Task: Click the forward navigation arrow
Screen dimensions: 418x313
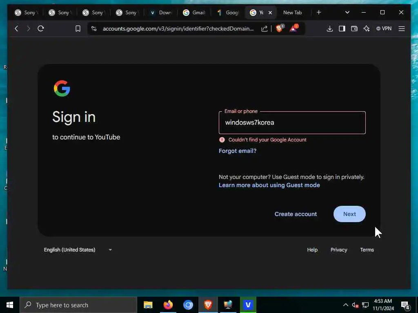Action: tap(29, 29)
